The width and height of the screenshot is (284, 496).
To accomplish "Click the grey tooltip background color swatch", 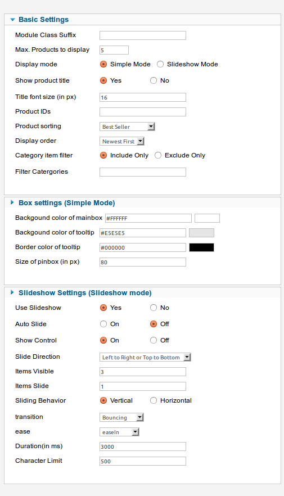I will (201, 233).
